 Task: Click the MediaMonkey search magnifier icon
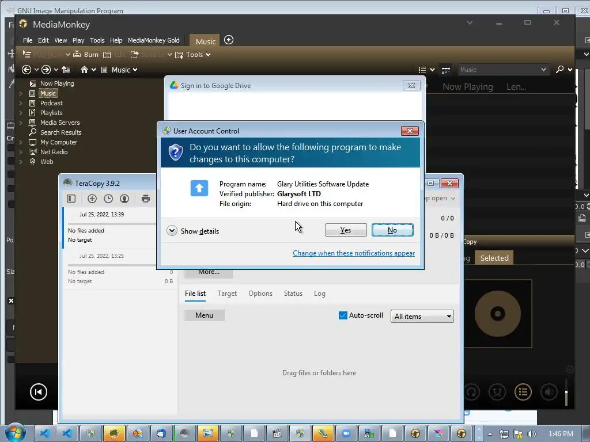tap(560, 70)
